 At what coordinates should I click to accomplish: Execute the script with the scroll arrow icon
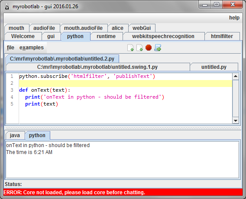158,48
